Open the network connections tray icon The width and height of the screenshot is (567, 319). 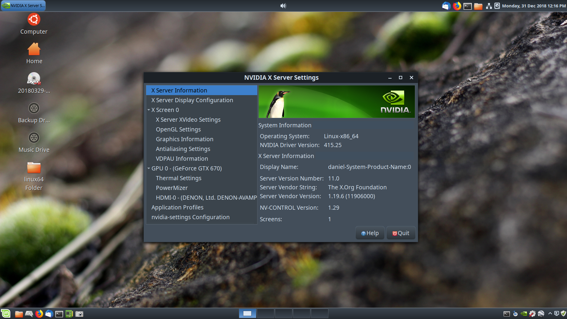coord(489,6)
